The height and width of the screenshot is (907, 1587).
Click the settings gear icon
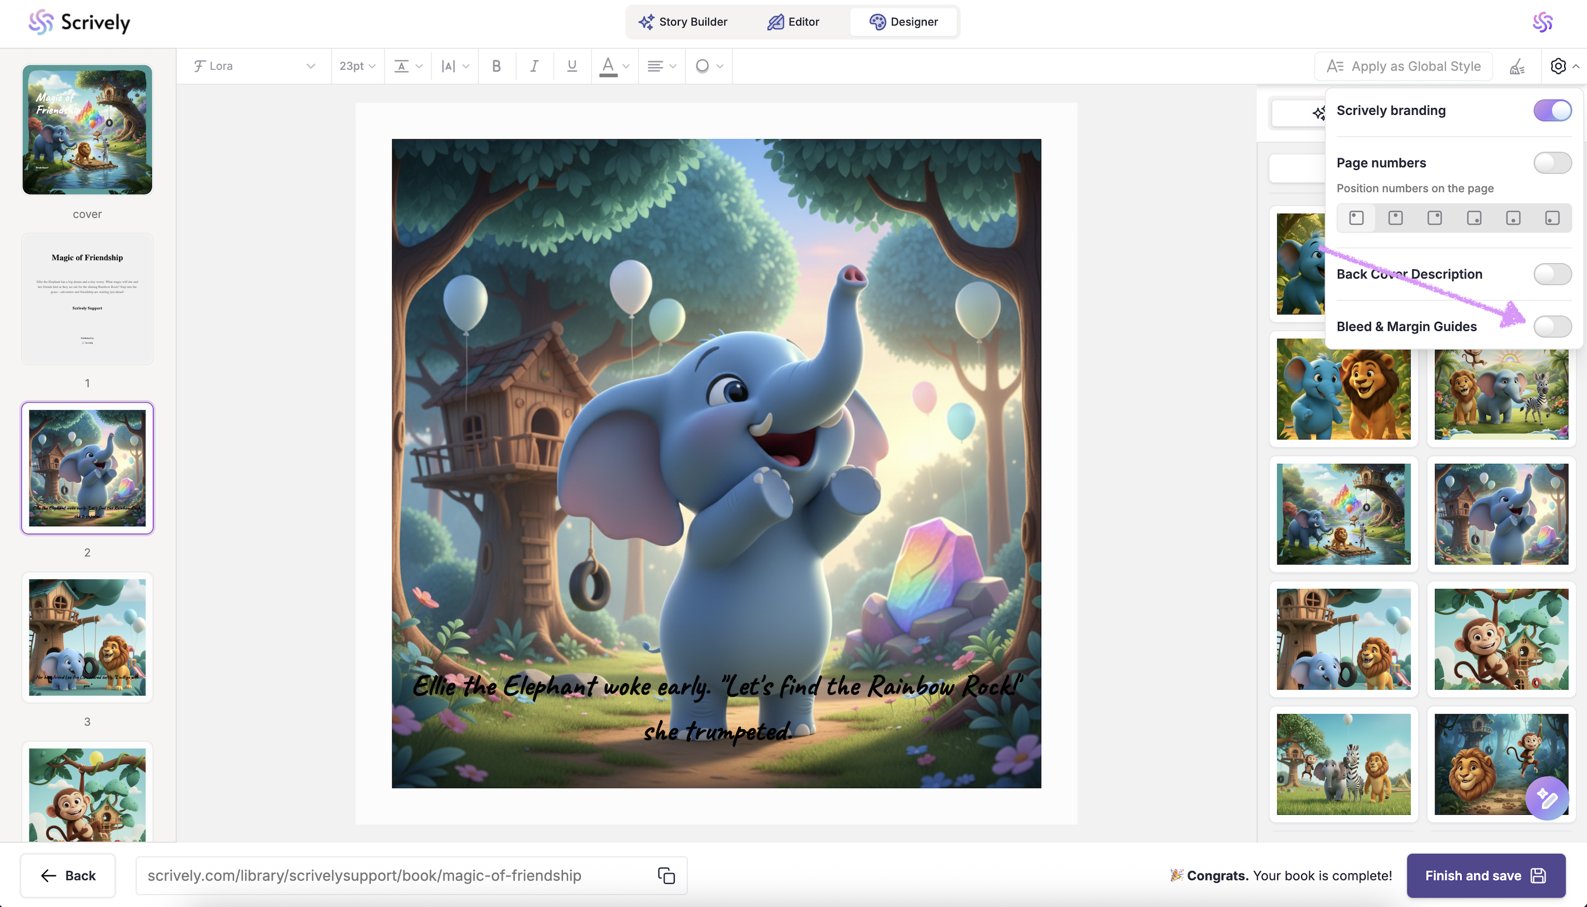1558,66
